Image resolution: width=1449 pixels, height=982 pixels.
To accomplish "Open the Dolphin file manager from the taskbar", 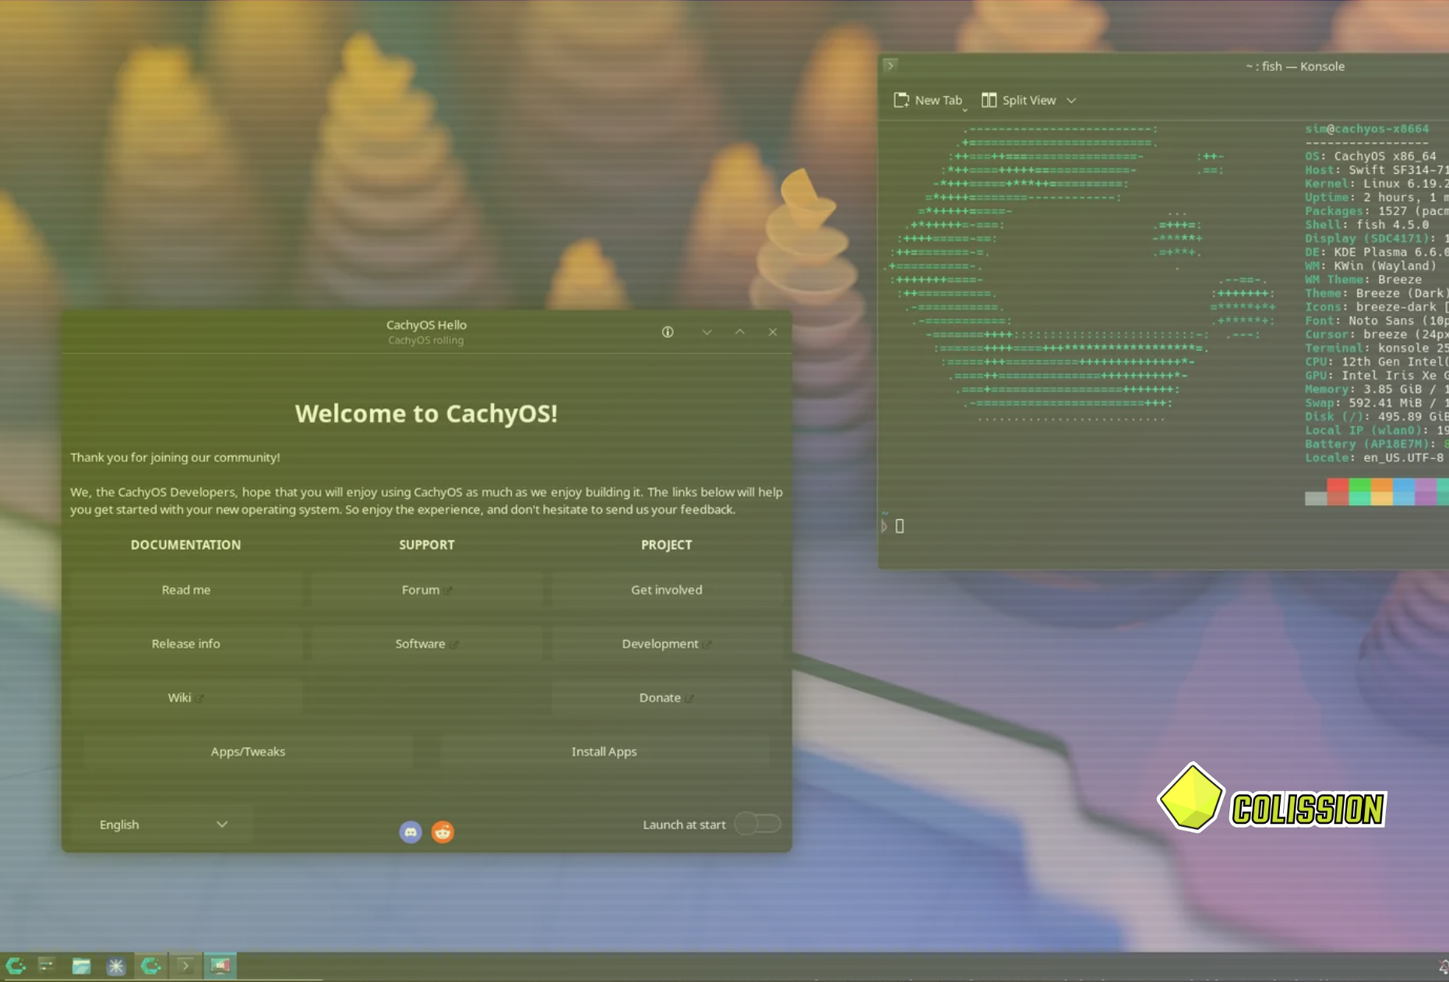I will [80, 966].
